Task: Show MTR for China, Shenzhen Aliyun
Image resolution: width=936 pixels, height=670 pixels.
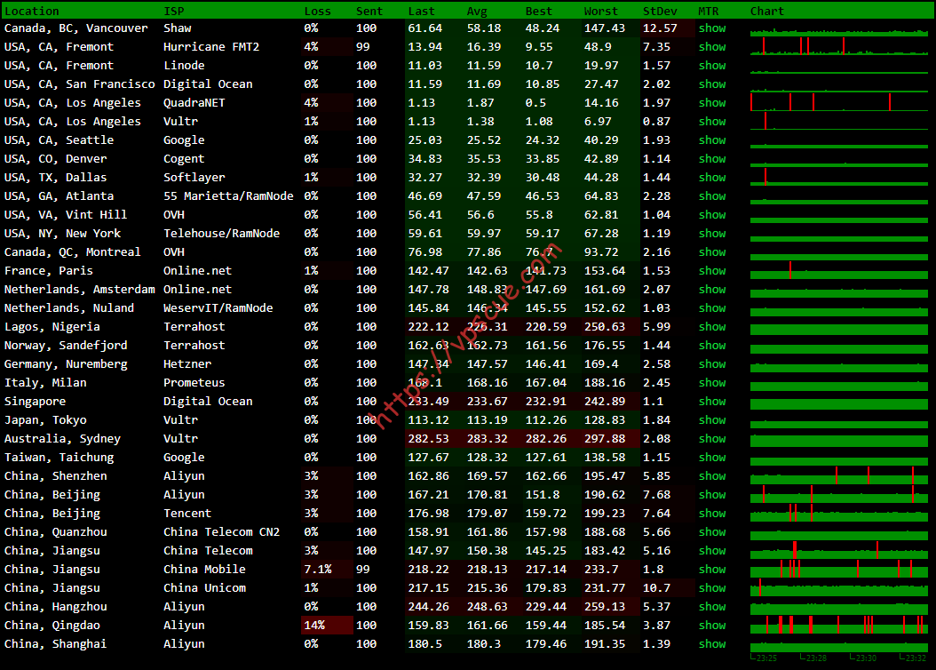Action: click(712, 476)
